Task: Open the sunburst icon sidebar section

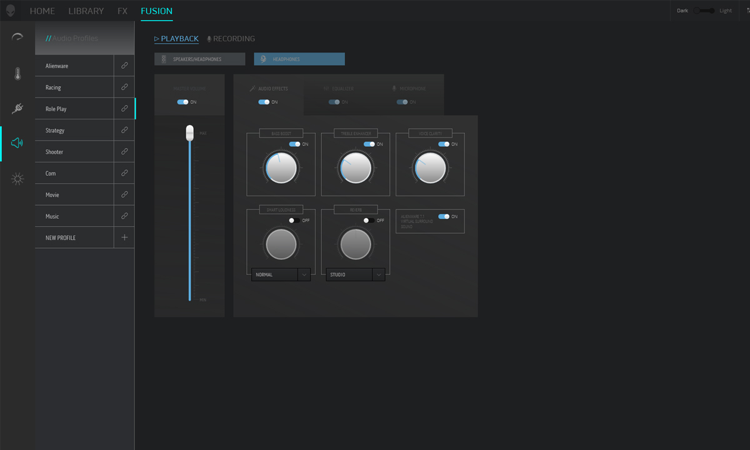Action: (17, 179)
